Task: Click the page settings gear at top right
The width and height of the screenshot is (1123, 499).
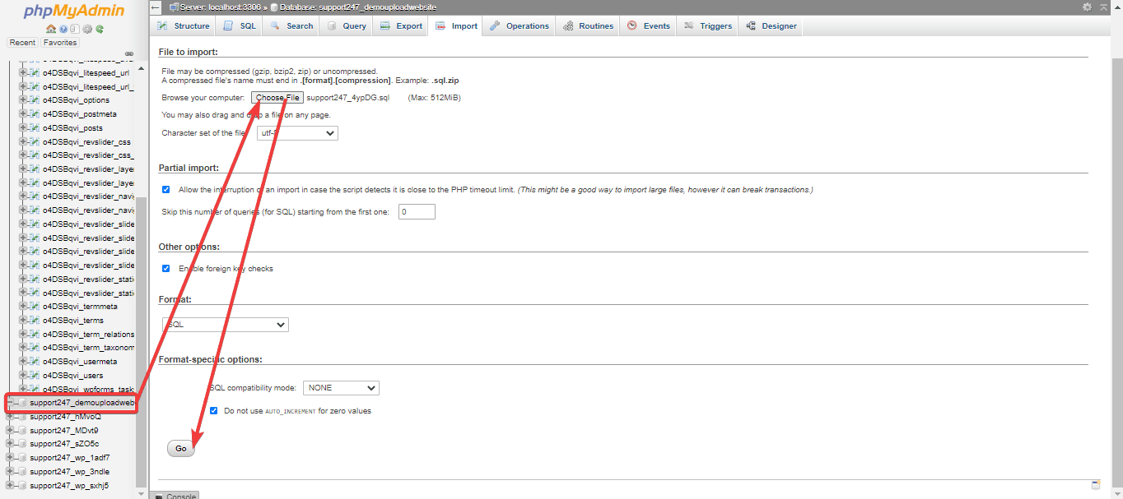Action: point(1087,7)
